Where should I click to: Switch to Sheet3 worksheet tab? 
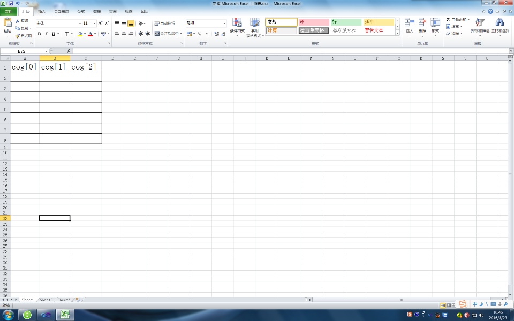pyautogui.click(x=64, y=300)
